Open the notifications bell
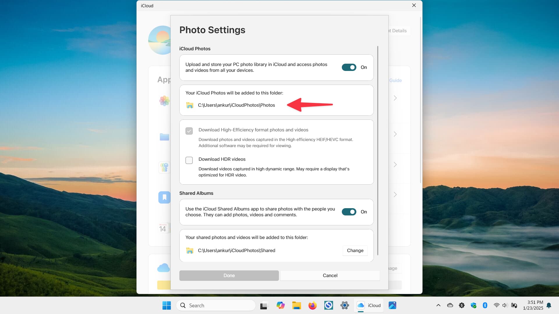Image resolution: width=559 pixels, height=314 pixels. click(x=549, y=306)
